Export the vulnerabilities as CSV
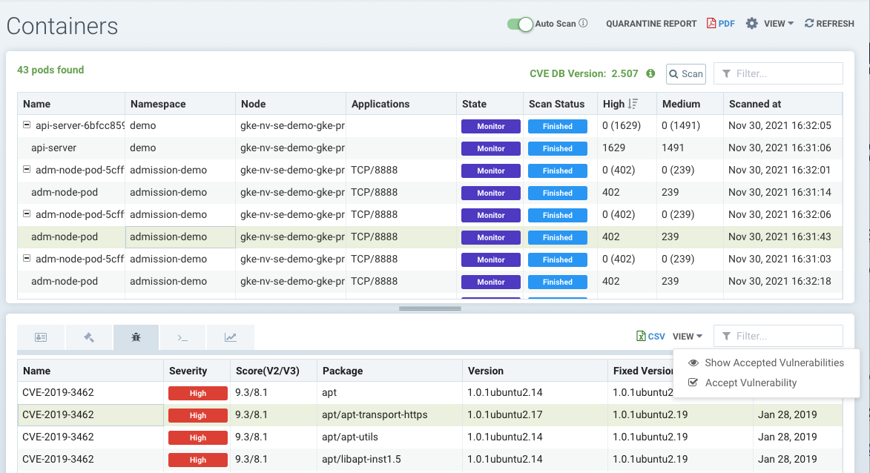Viewport: 870px width, 473px height. click(651, 336)
